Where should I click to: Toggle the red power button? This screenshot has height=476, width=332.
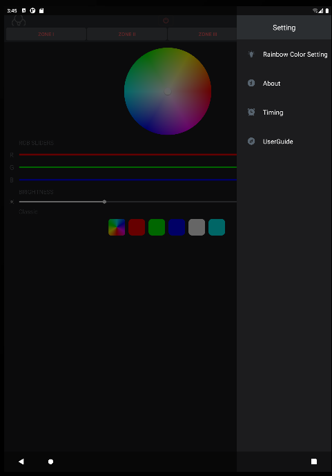[x=166, y=21]
